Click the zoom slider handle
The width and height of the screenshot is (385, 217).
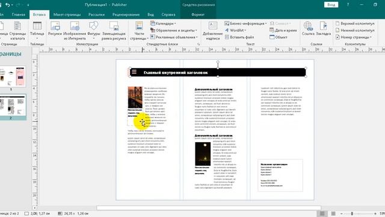click(352, 213)
